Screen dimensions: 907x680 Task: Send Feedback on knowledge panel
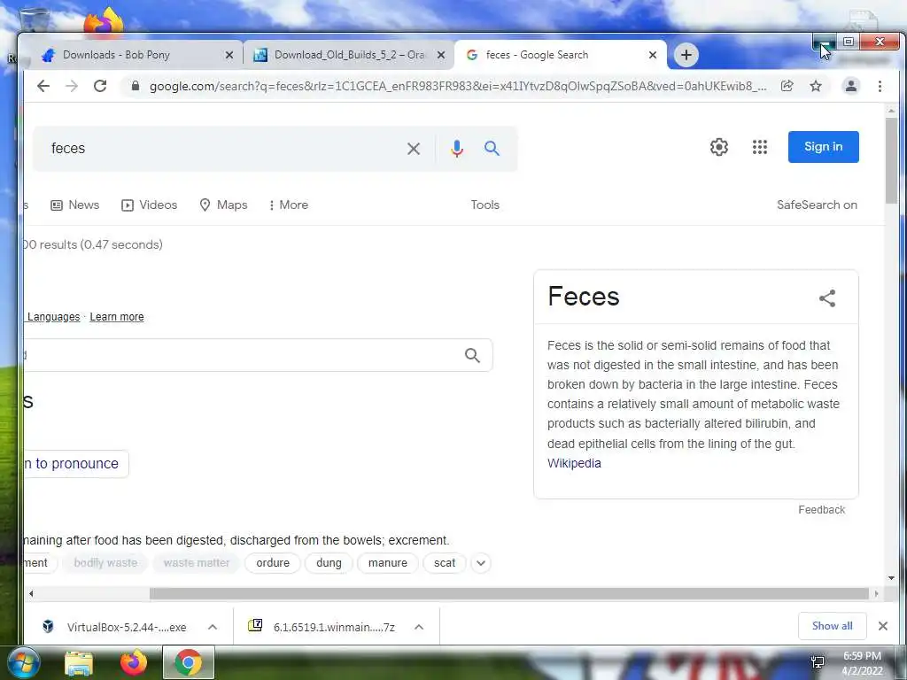click(821, 509)
